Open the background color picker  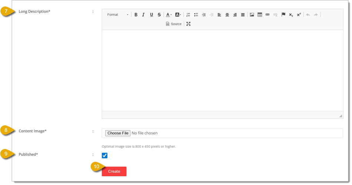coord(178,15)
